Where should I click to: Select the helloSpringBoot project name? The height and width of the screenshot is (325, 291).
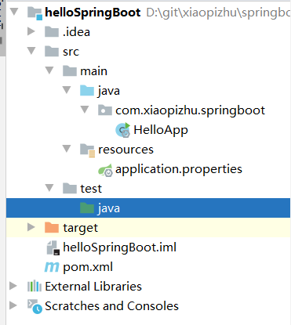[x=93, y=13]
